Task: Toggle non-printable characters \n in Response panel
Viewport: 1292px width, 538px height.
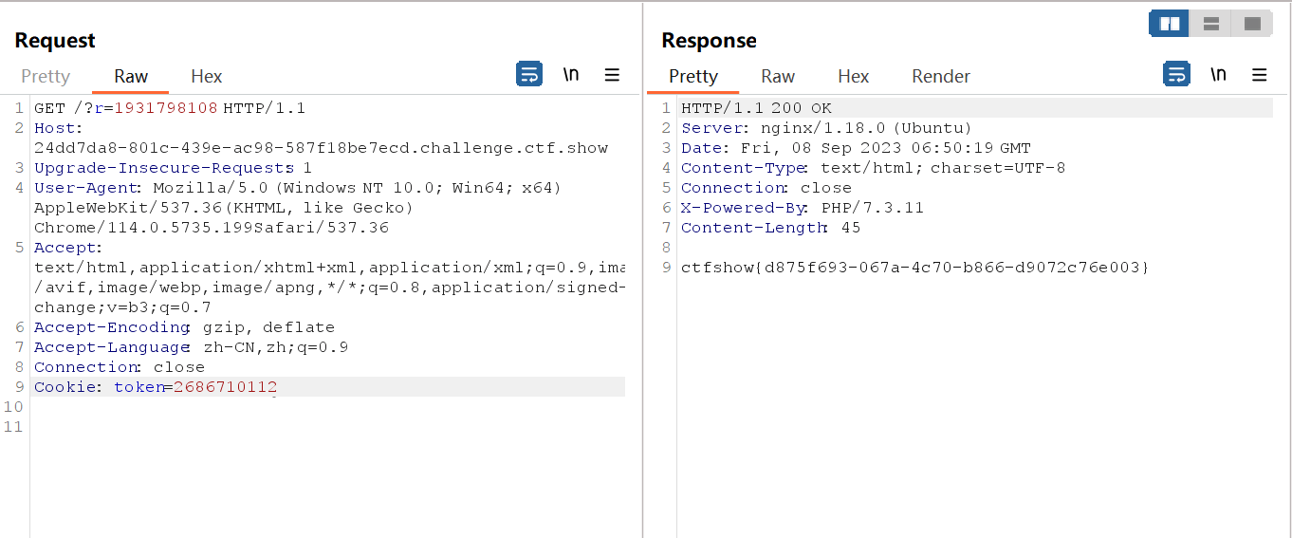Action: click(1218, 74)
